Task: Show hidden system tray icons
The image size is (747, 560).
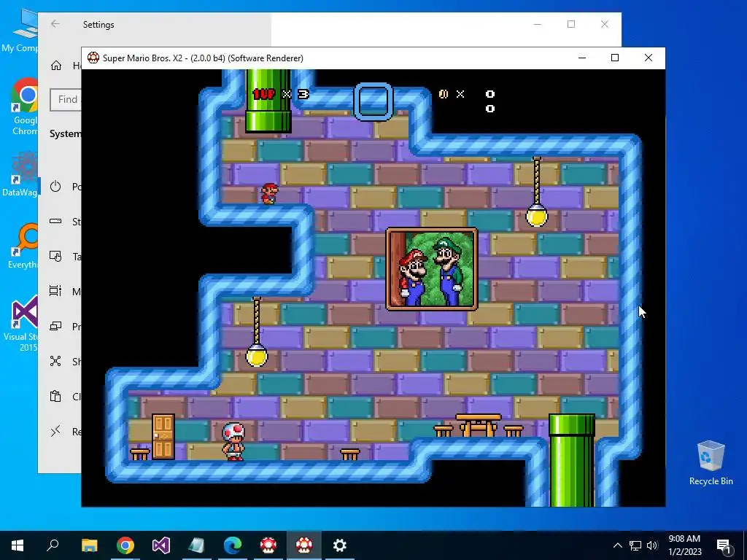Action: [617, 545]
